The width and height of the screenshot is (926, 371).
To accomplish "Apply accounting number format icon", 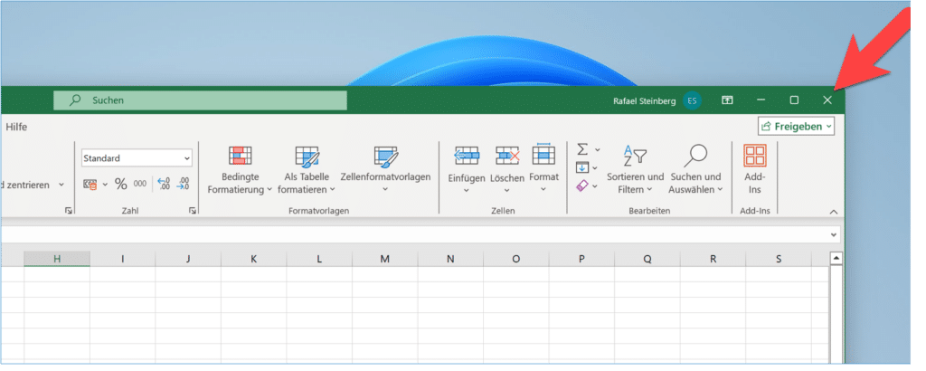I will [x=90, y=185].
